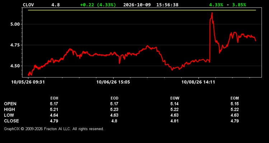Click EOW low value 4.63

174,115
